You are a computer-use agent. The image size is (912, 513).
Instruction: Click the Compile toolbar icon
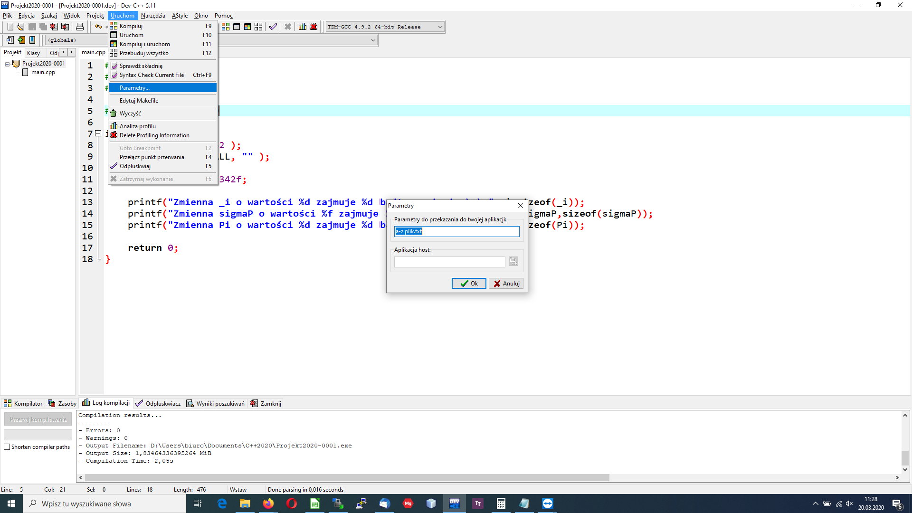226,27
